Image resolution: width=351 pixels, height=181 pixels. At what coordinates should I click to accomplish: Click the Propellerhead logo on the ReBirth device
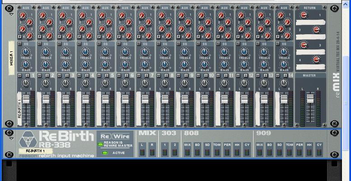coord(28,139)
